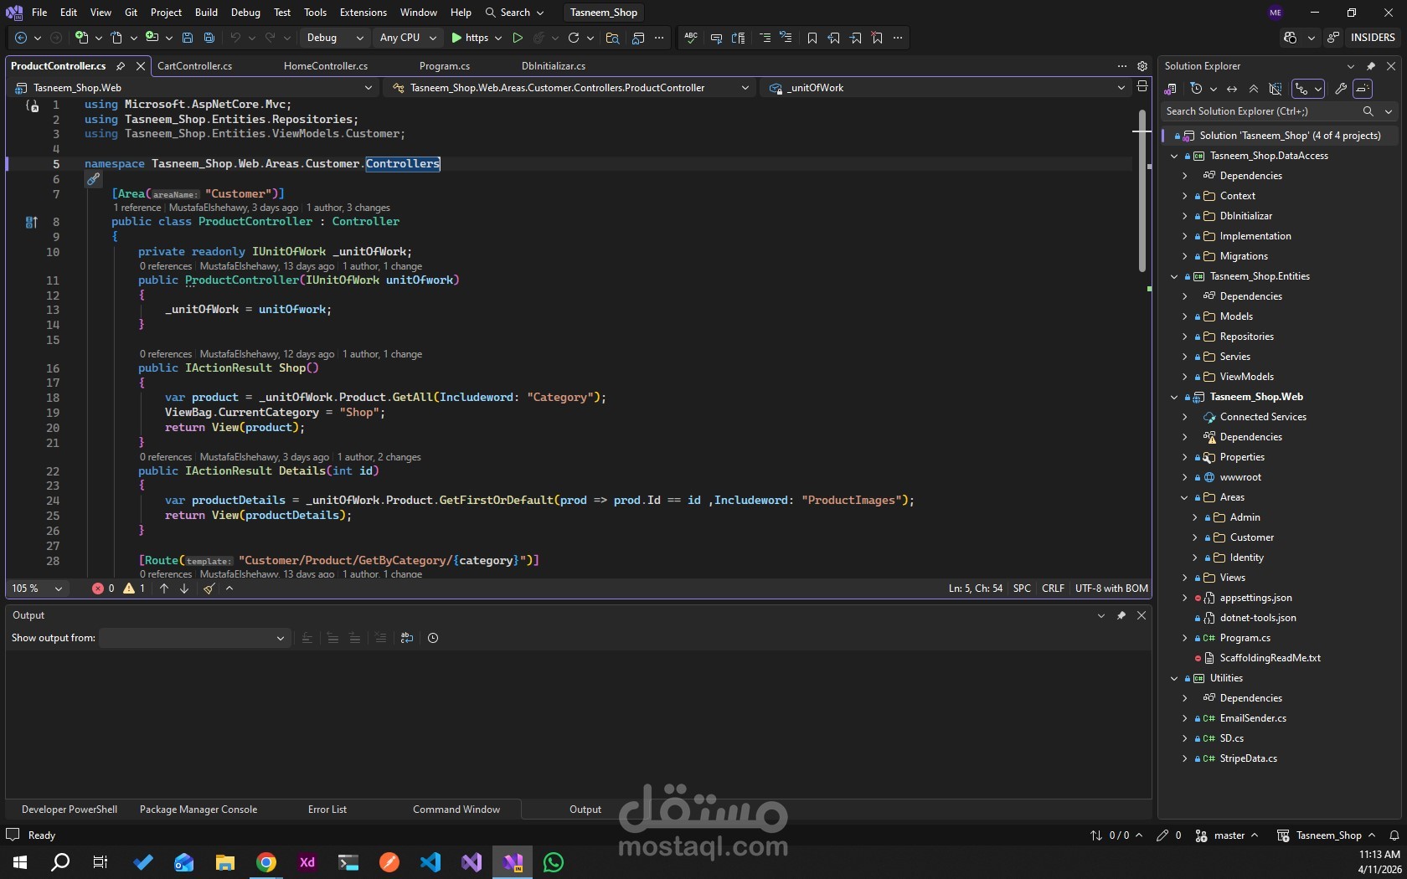Open the notifications bell in status bar
Screen dimensions: 1407x879
click(1394, 835)
